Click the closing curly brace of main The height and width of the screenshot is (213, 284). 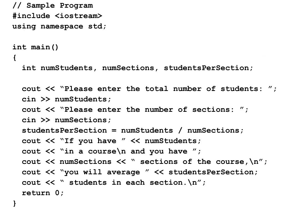[x=14, y=203]
